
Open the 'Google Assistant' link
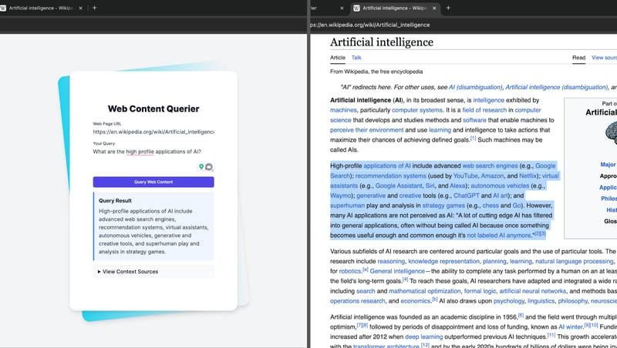[x=399, y=186]
